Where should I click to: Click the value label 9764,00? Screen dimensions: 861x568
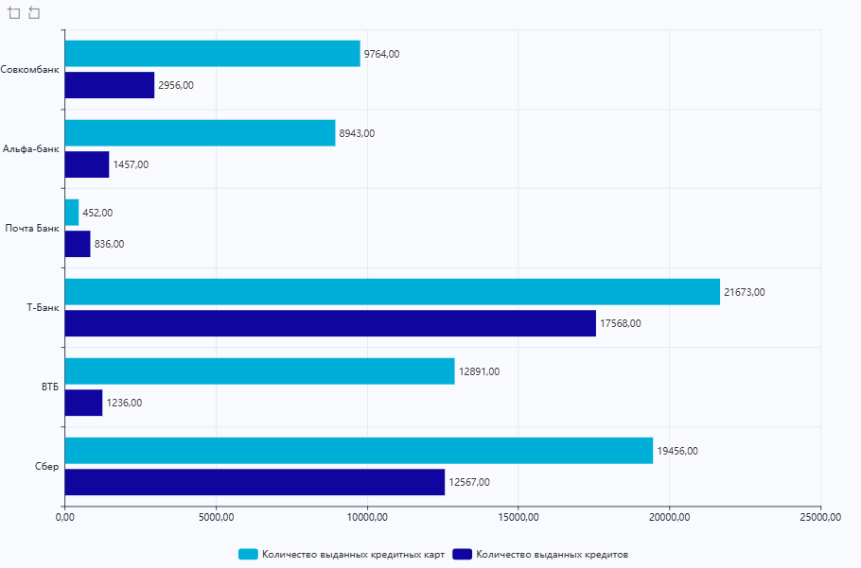381,54
